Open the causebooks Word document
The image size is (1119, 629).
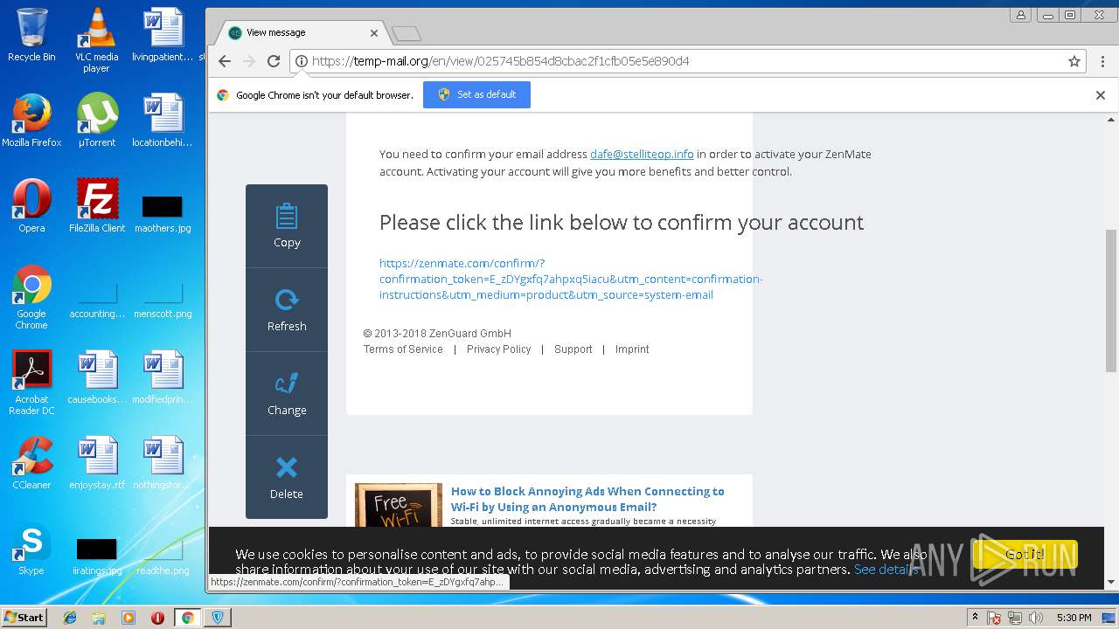(96, 377)
